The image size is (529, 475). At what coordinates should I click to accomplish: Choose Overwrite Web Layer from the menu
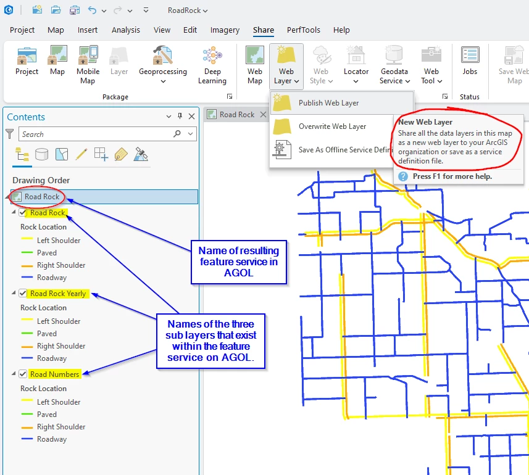(332, 126)
